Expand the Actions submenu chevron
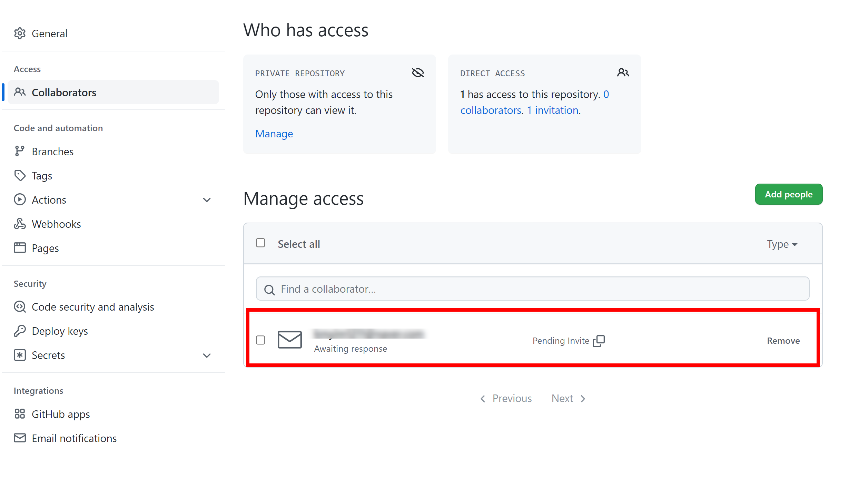This screenshot has height=478, width=859. (x=207, y=200)
